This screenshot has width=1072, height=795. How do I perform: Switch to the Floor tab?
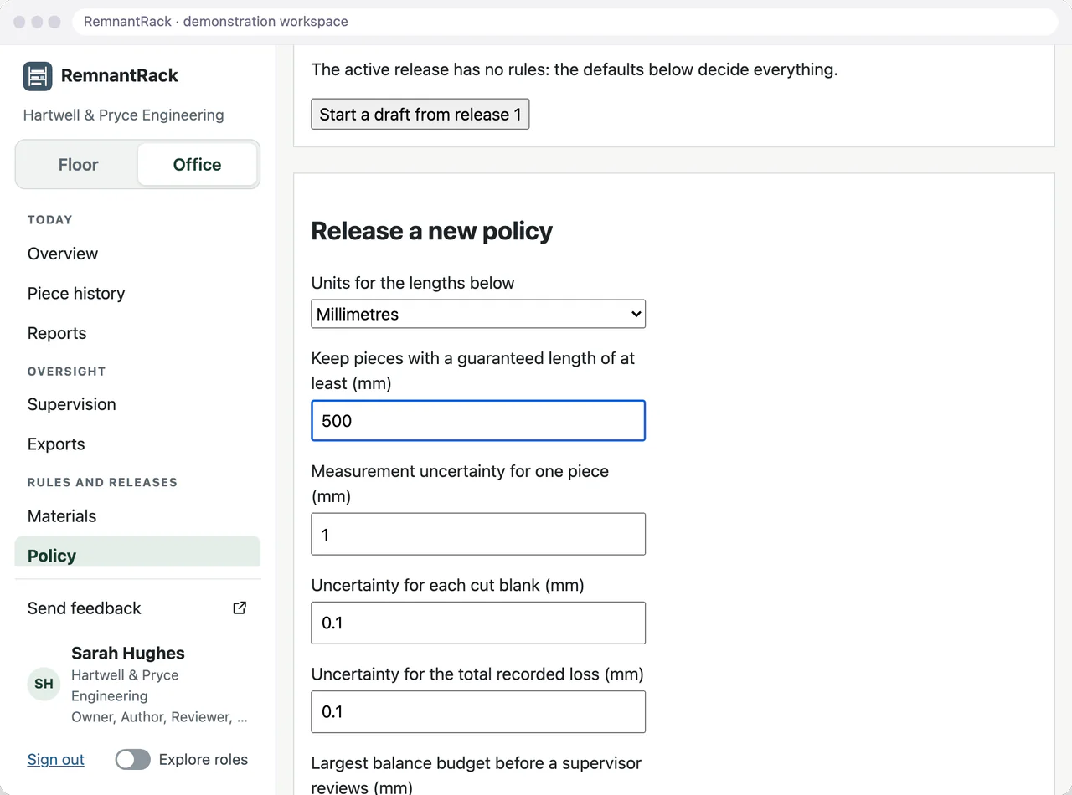[x=78, y=165]
